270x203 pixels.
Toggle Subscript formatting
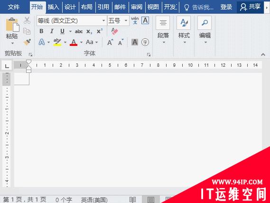click(x=89, y=31)
